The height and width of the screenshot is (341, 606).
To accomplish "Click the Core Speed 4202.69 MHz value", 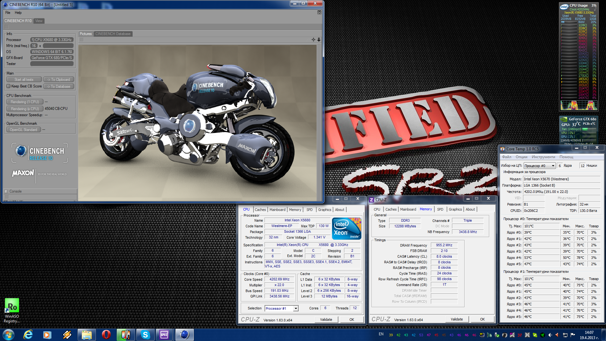I will point(279,279).
